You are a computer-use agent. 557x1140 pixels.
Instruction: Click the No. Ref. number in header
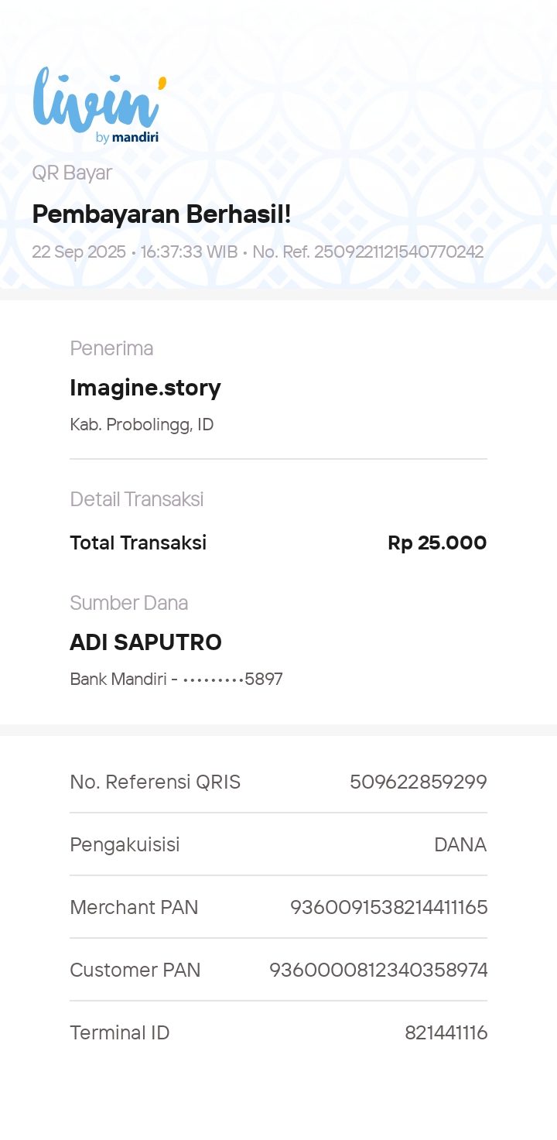pyautogui.click(x=367, y=252)
